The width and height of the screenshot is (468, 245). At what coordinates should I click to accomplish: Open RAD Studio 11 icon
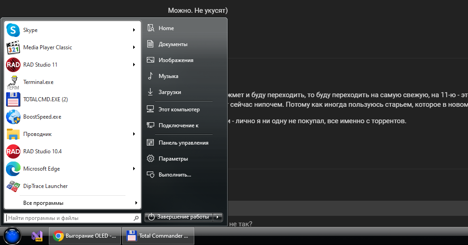[x=13, y=65]
